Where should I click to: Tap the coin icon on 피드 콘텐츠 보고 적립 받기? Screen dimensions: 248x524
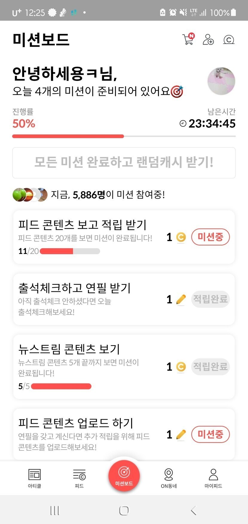click(x=181, y=237)
